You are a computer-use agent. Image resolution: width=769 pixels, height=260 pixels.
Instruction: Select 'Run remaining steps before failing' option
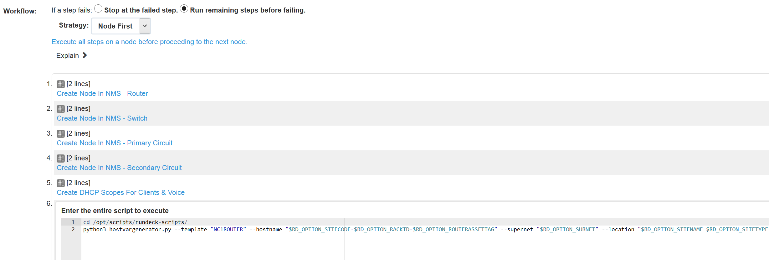click(x=184, y=9)
